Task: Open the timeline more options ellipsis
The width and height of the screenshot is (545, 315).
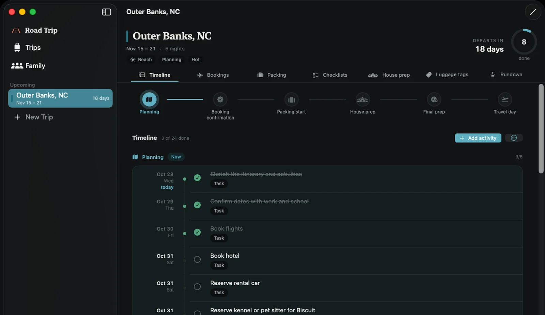Action: click(514, 138)
